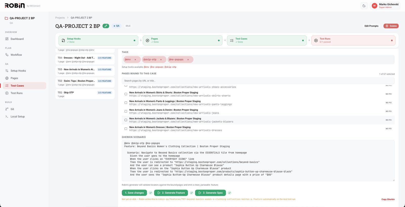Click the checkmark next to Generate Feature
405x207 pixels.
(x=192, y=193)
